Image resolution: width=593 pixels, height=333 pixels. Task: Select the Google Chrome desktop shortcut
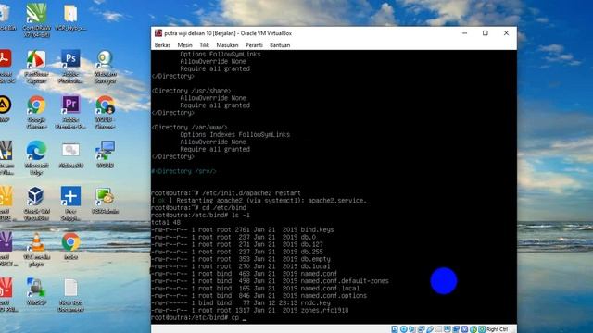click(x=36, y=112)
